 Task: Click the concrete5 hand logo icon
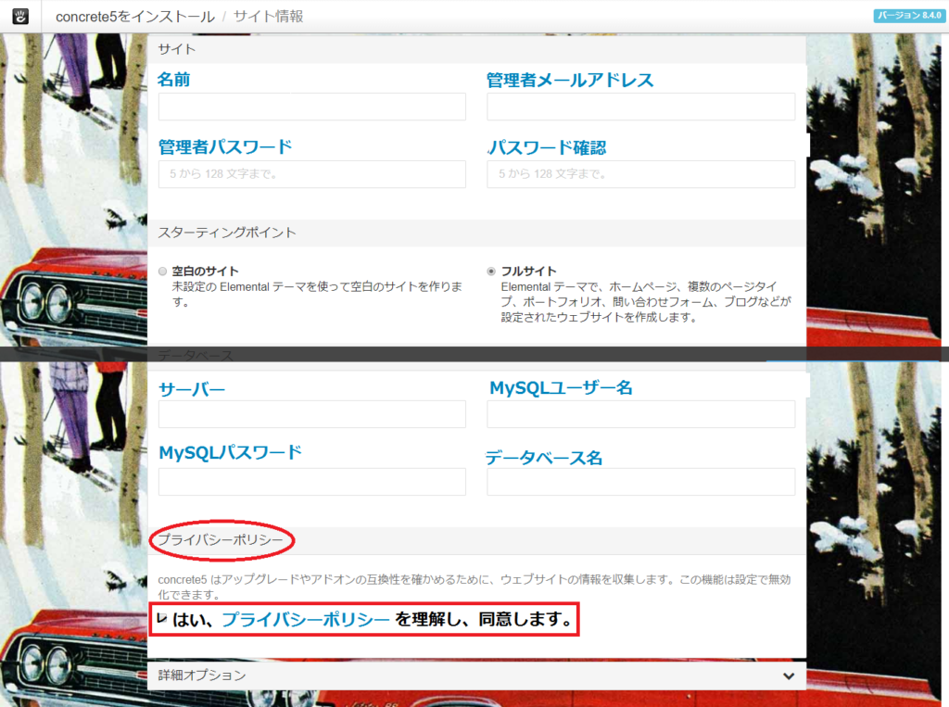[x=19, y=16]
